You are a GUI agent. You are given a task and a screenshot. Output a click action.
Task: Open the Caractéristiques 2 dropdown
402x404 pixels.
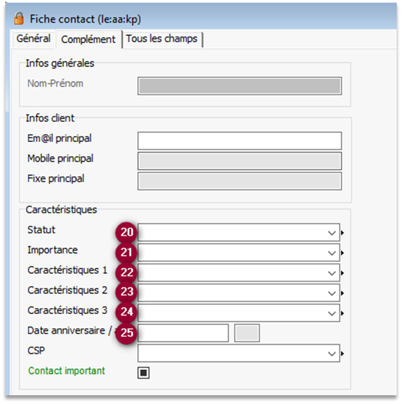[332, 293]
